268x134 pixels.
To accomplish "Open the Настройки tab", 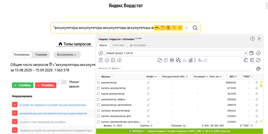I will pos(138,45).
